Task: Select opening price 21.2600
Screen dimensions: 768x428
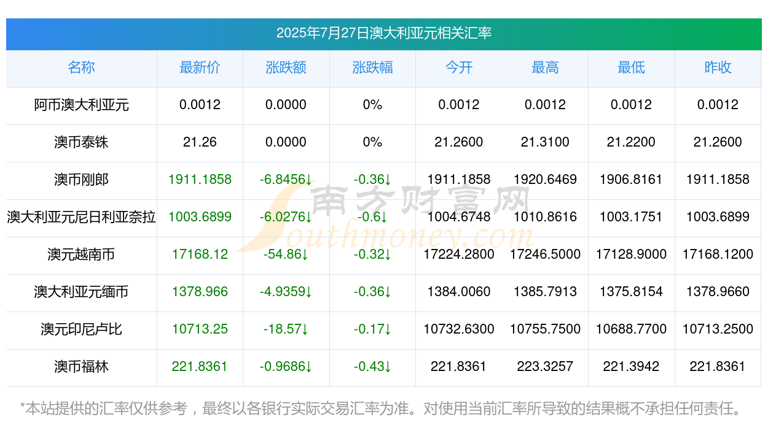Action: tap(459, 142)
